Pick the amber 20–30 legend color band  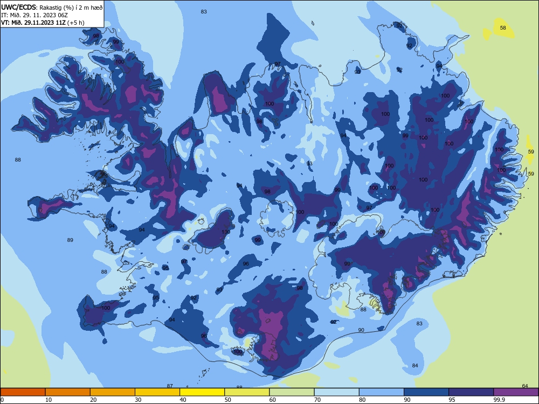click(x=113, y=392)
